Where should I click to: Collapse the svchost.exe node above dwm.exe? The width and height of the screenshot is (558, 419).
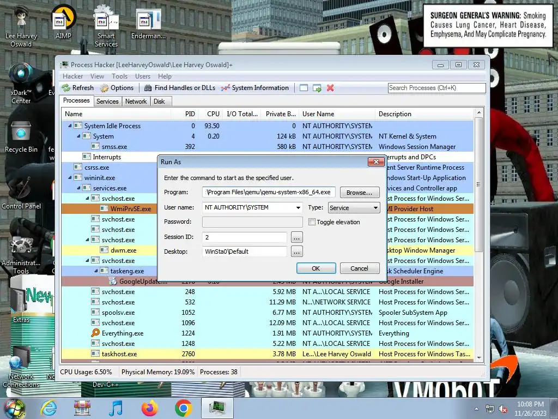87,240
